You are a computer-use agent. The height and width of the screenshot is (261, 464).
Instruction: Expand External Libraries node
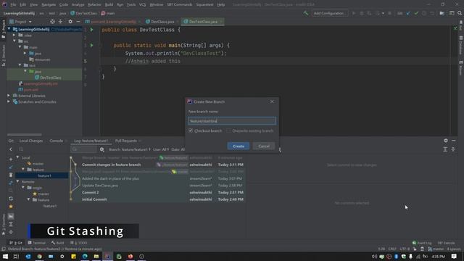(x=9, y=96)
